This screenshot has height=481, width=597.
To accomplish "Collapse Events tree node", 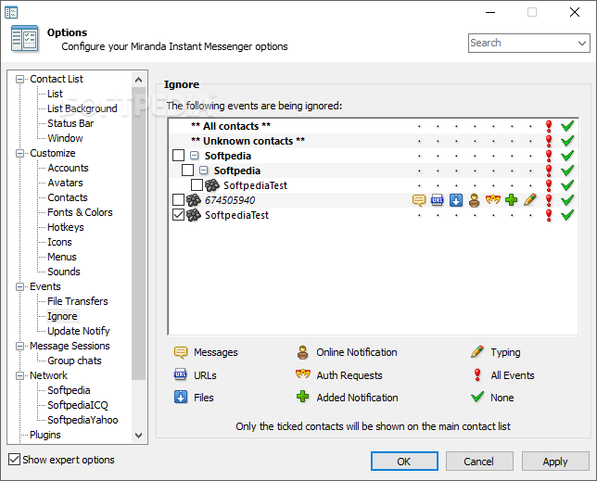I will (x=19, y=287).
